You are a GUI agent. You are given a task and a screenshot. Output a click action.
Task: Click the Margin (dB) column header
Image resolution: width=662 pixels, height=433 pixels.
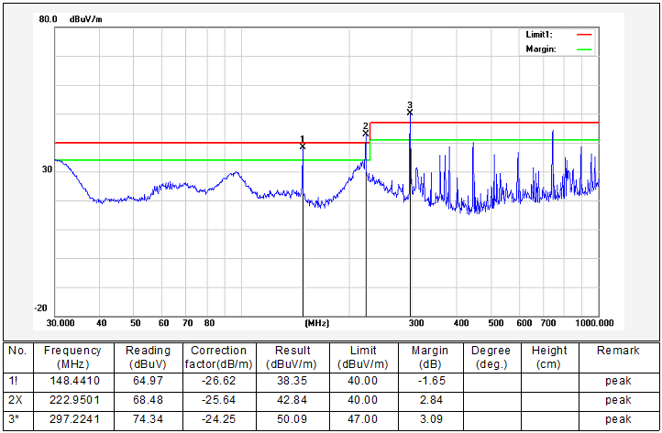tap(430, 356)
